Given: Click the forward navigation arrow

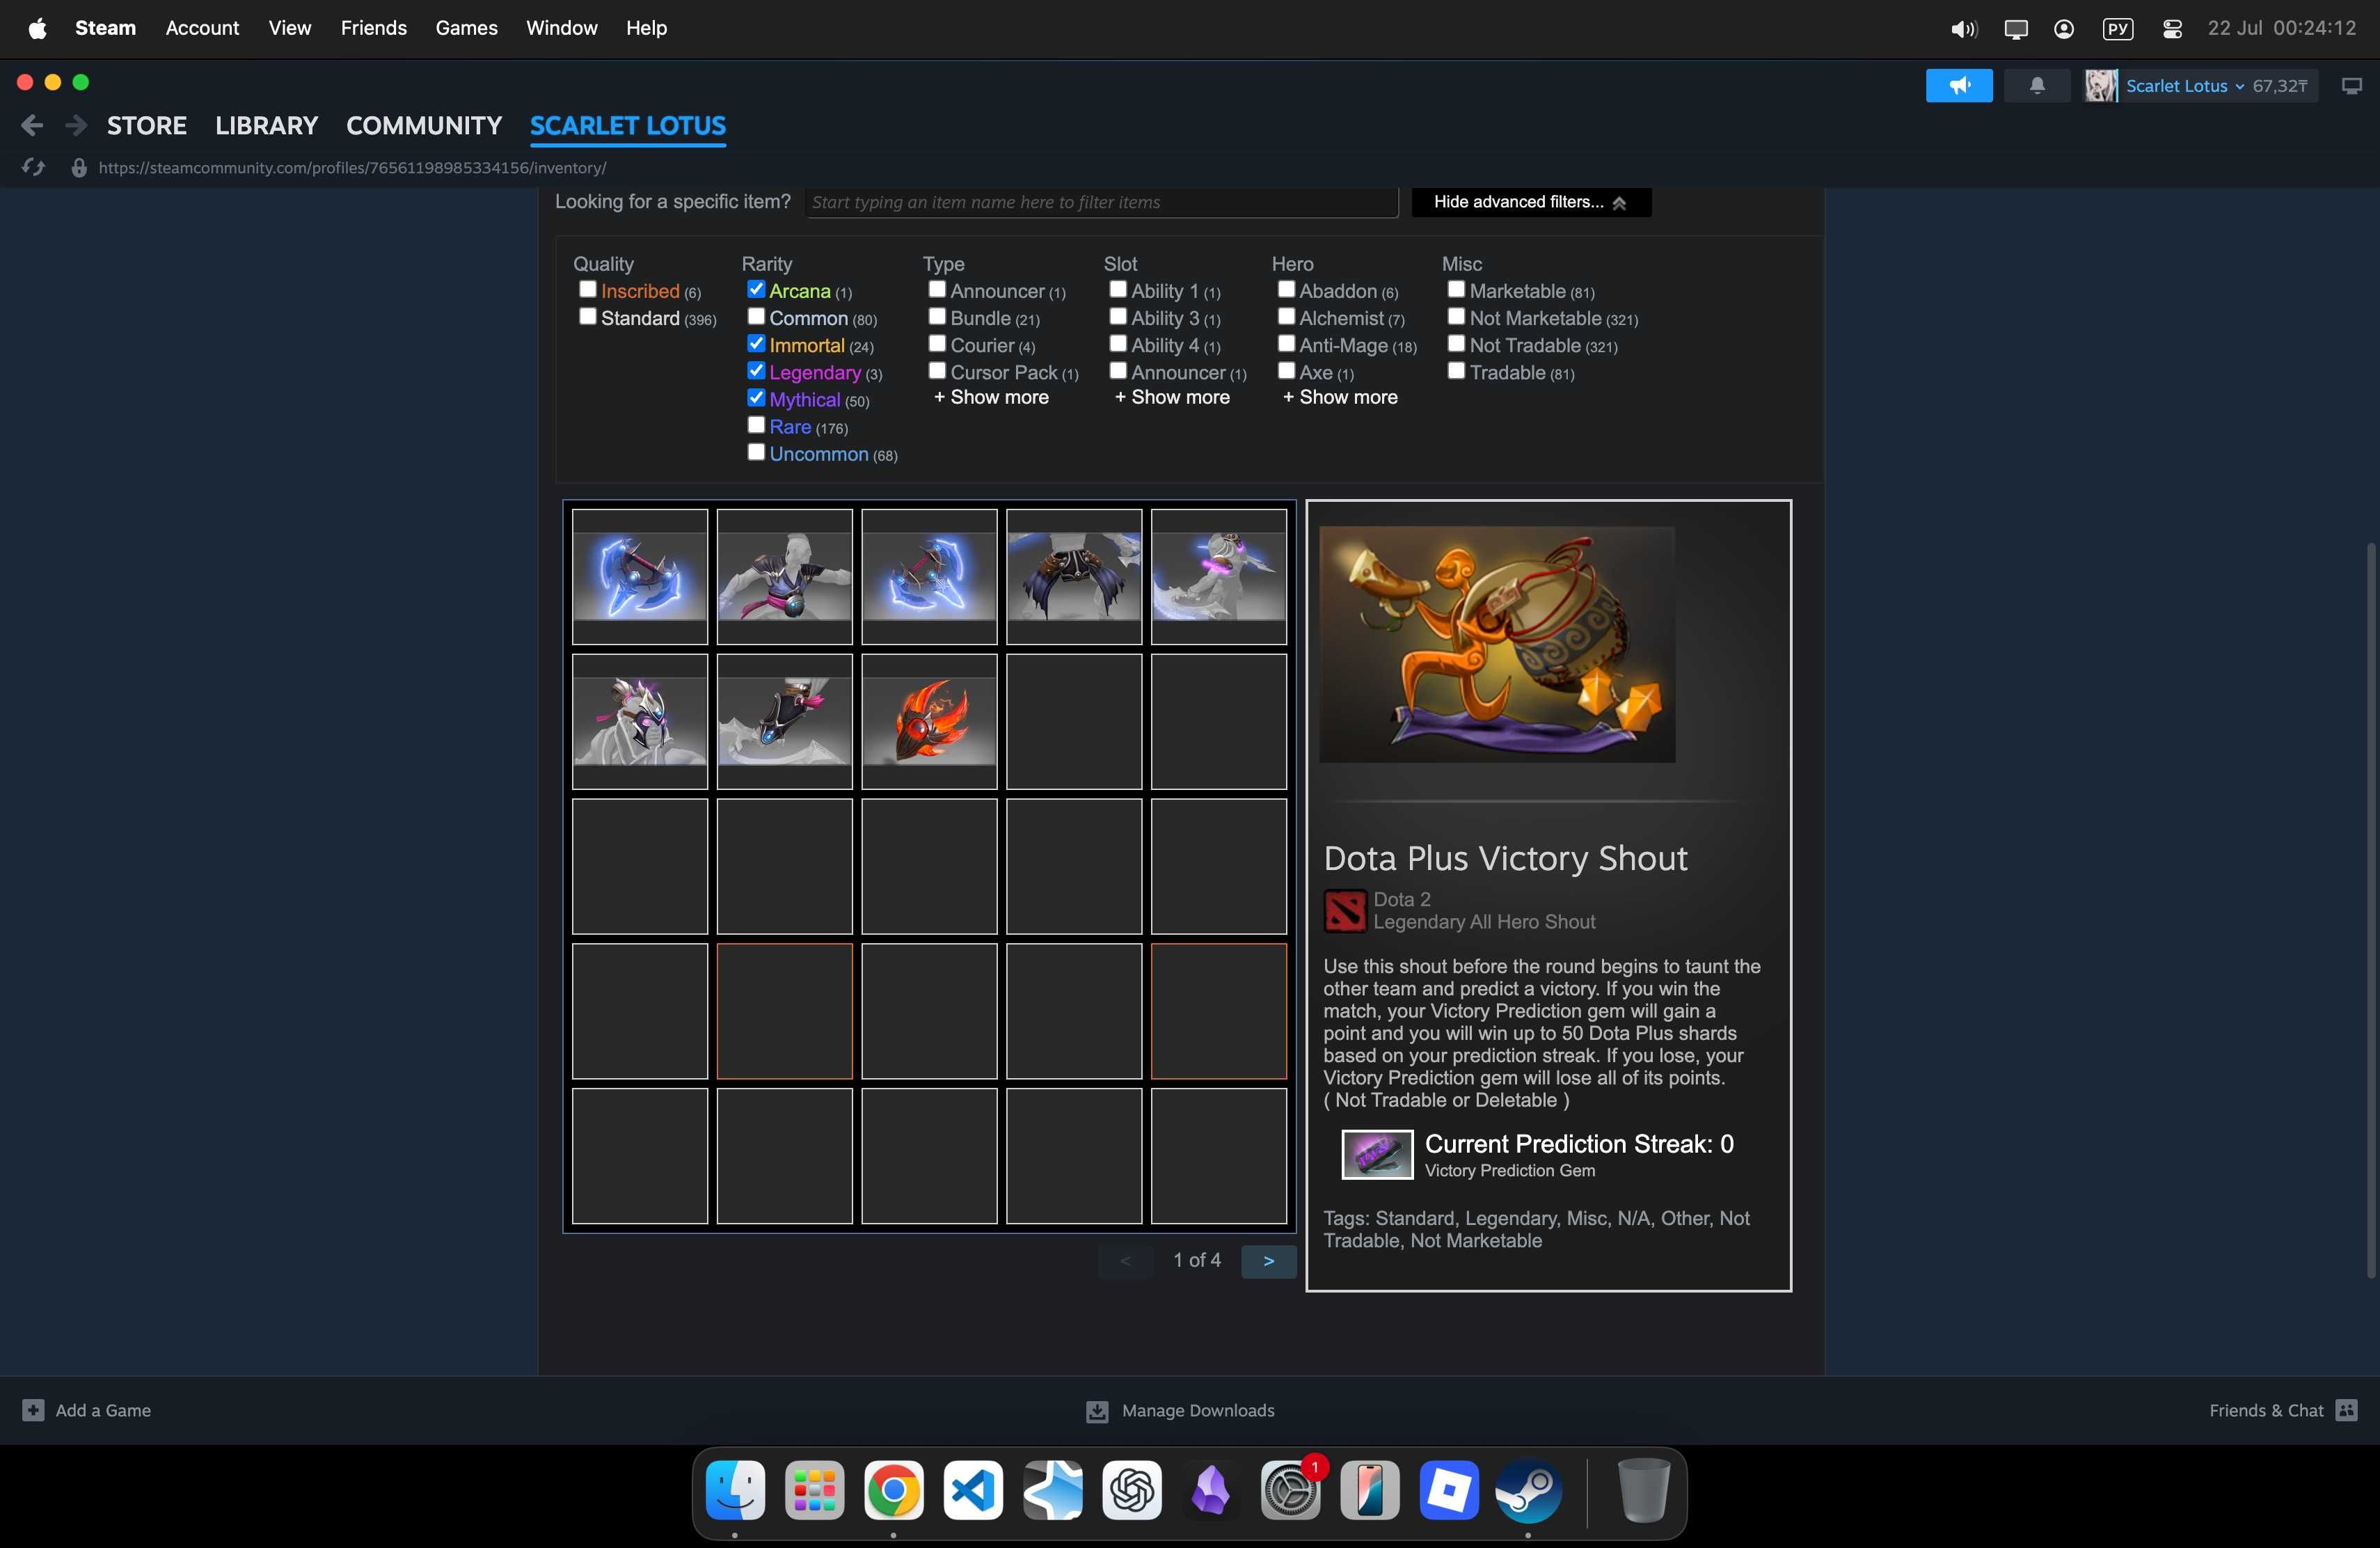Looking at the screenshot, I should [76, 125].
